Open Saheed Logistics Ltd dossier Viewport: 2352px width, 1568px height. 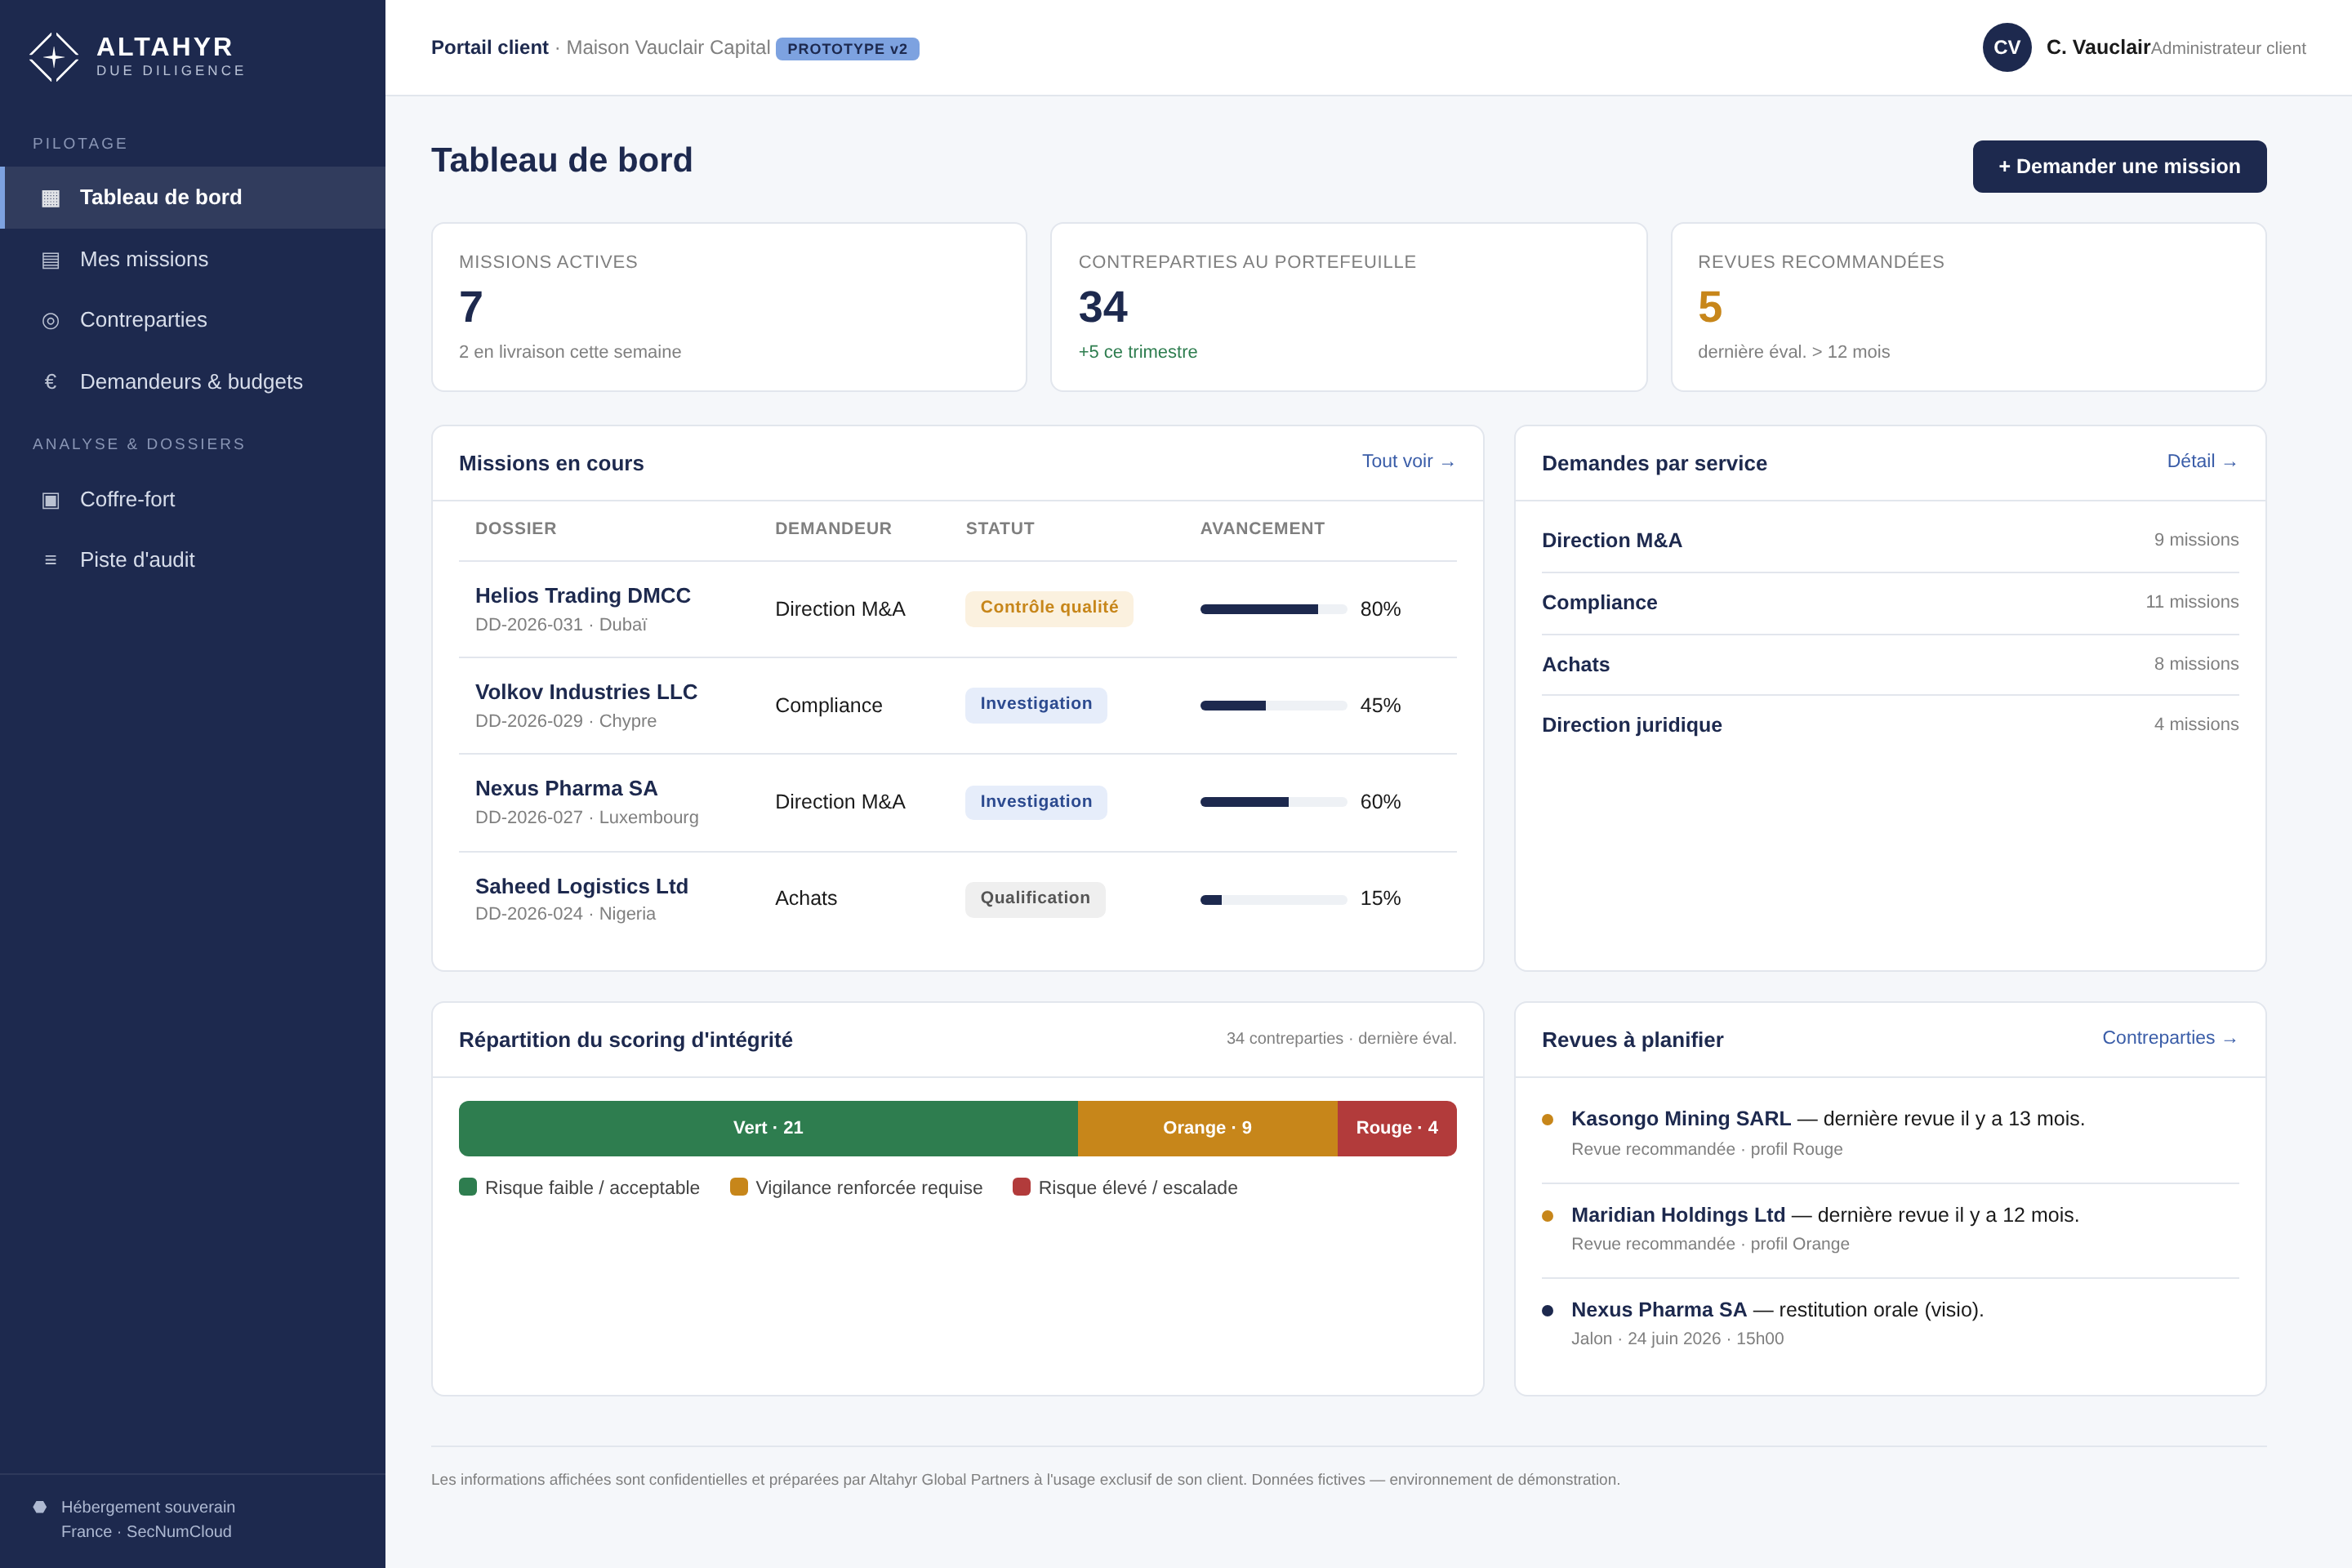pyautogui.click(x=582, y=886)
